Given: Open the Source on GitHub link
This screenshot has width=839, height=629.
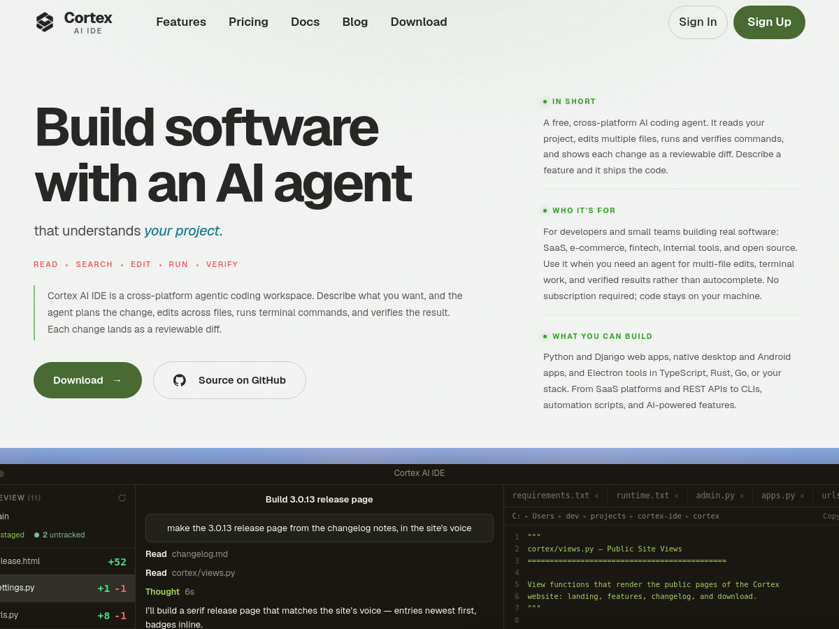Looking at the screenshot, I should (229, 380).
